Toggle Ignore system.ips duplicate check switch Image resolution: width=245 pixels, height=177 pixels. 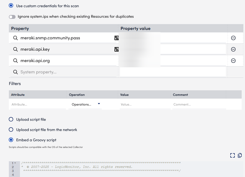click(12, 17)
